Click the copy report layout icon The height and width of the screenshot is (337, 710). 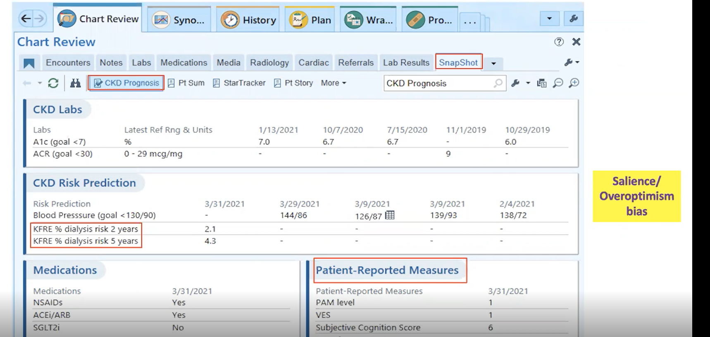541,83
